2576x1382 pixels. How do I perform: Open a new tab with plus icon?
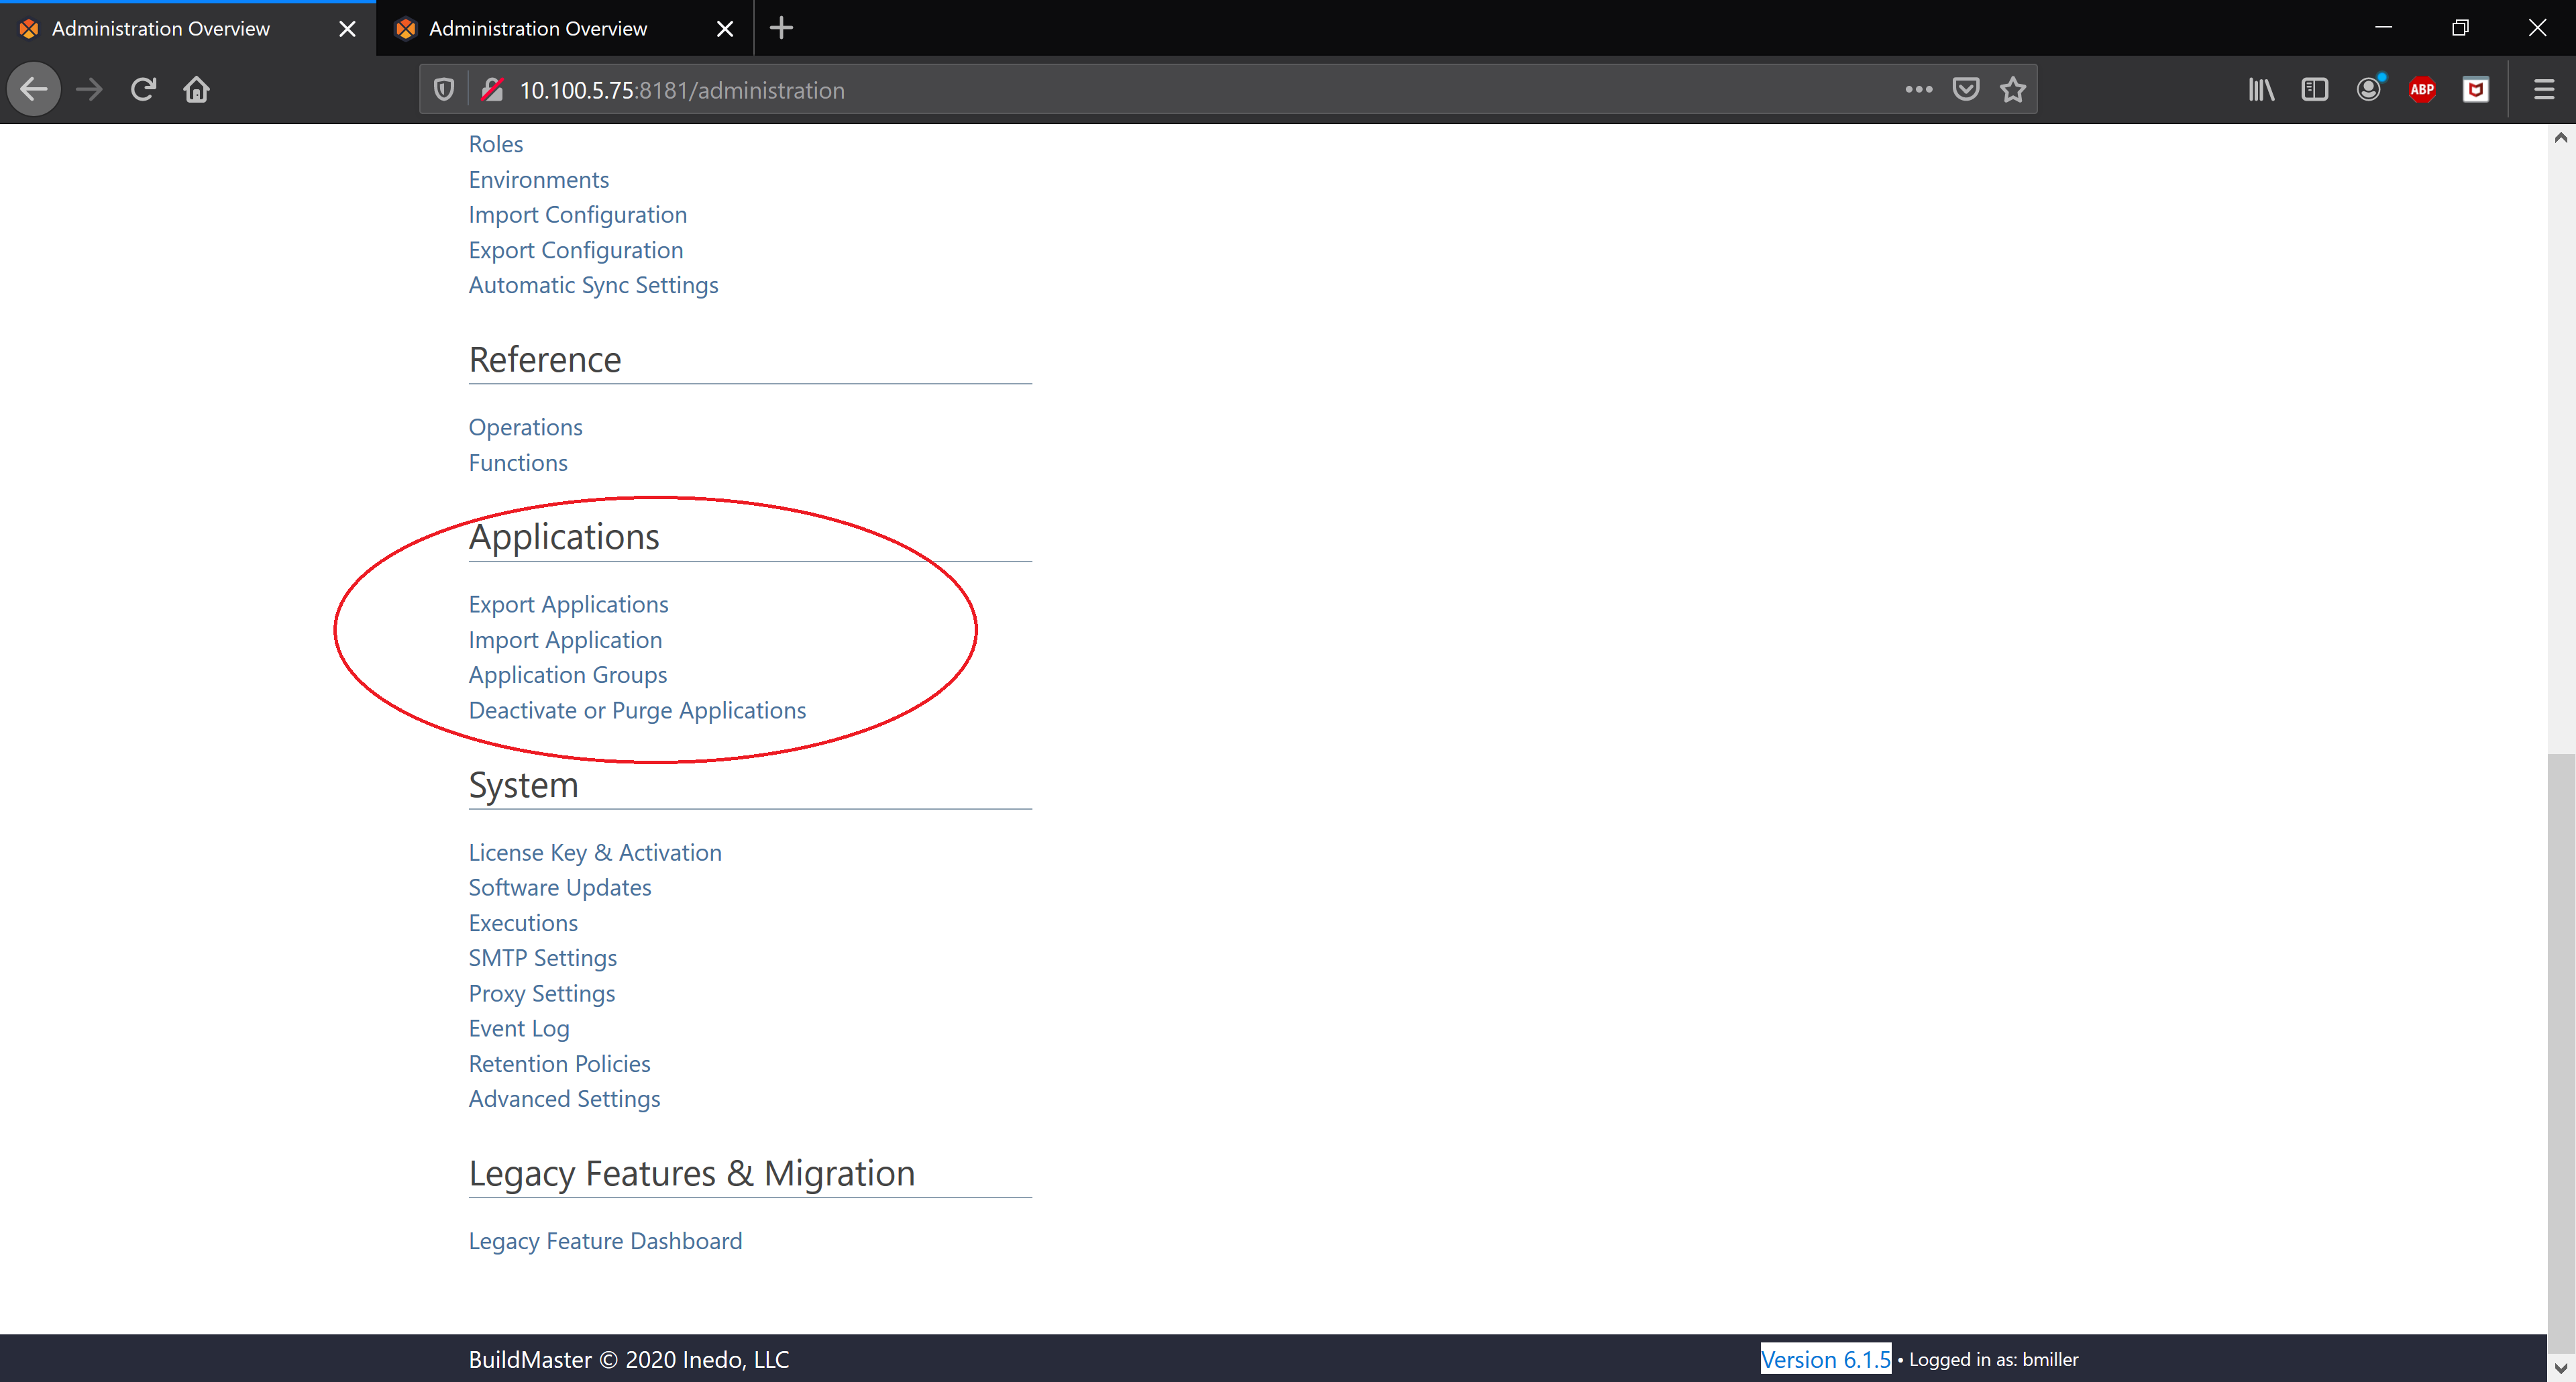click(x=781, y=28)
